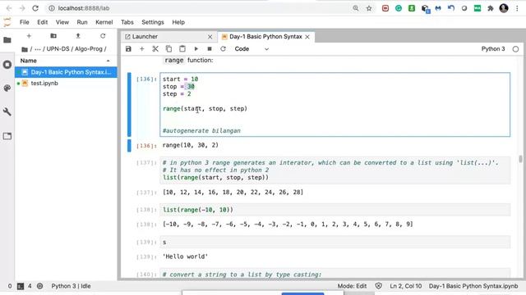Create a new folder in file browser
The width and height of the screenshot is (526, 295).
tap(53, 36)
